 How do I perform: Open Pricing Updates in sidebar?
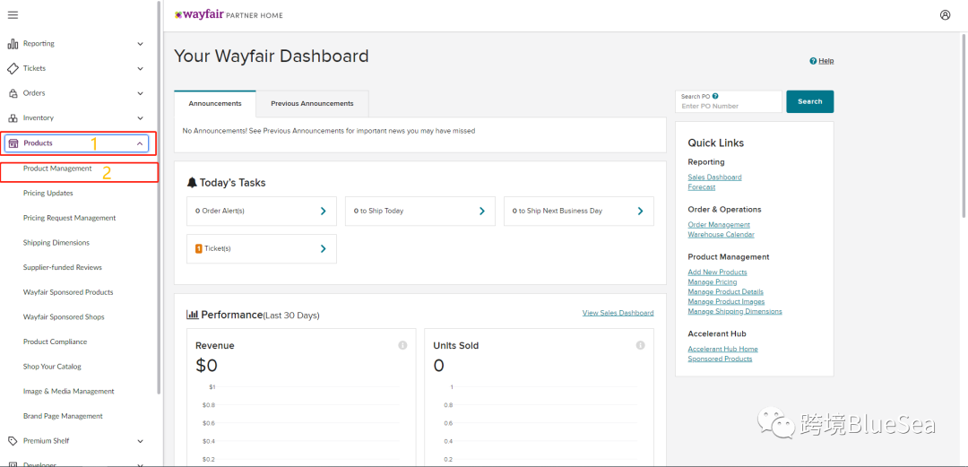tap(48, 194)
